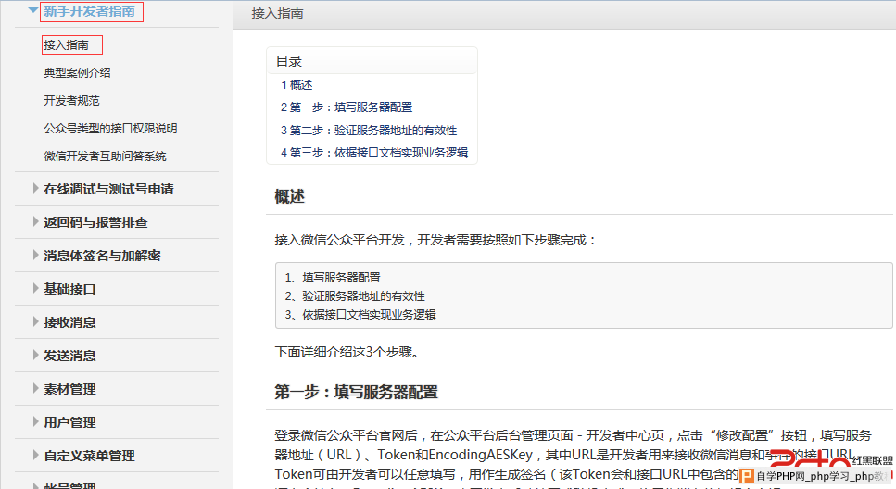
Task: Open the 返回码与报警排查 menu section
Action: [96, 222]
